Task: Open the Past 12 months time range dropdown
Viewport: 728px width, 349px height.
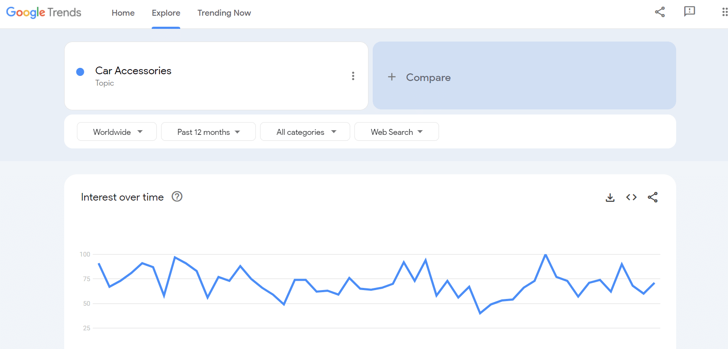Action: click(x=208, y=132)
